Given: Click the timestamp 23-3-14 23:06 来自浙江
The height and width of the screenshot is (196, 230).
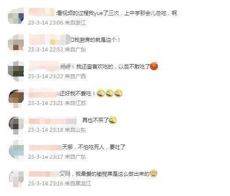Looking at the screenshot, I should pos(57,23).
